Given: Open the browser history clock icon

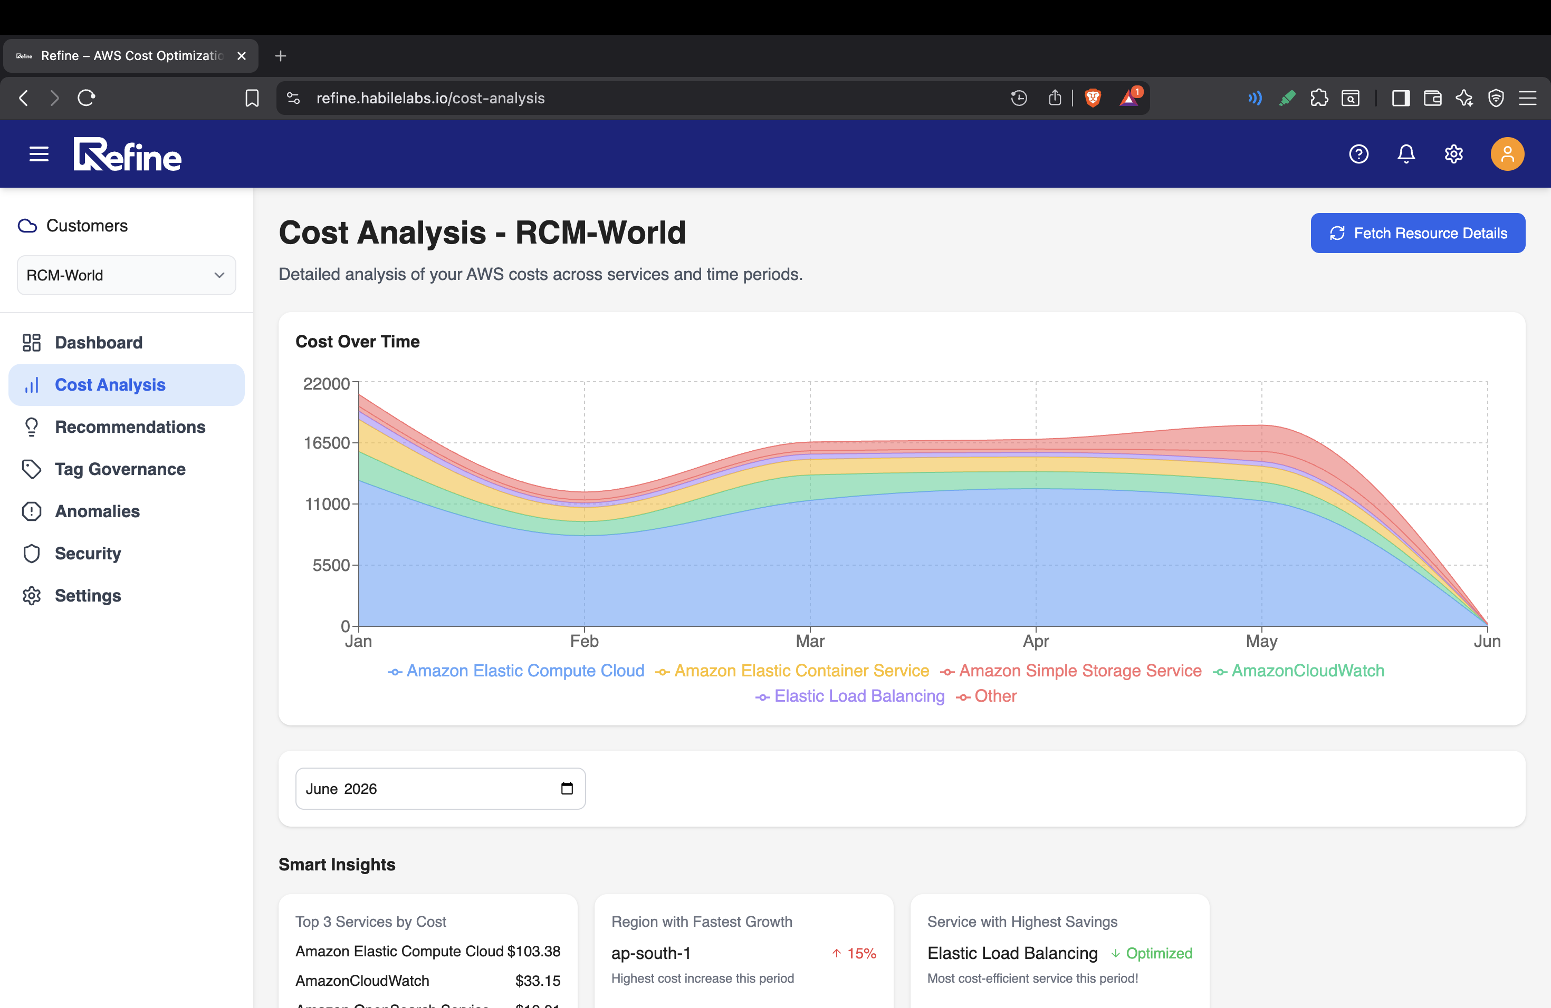Looking at the screenshot, I should (1019, 99).
